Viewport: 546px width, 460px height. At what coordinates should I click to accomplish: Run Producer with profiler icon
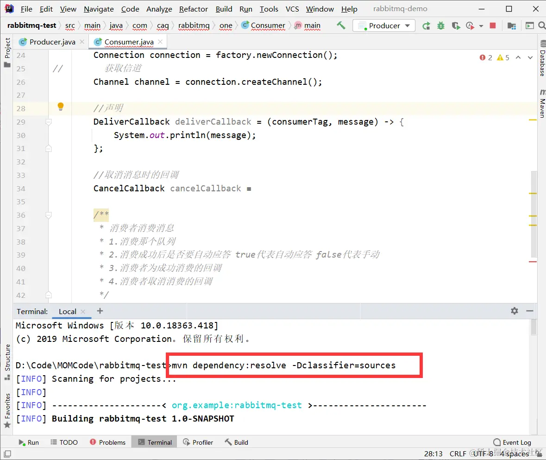point(470,26)
